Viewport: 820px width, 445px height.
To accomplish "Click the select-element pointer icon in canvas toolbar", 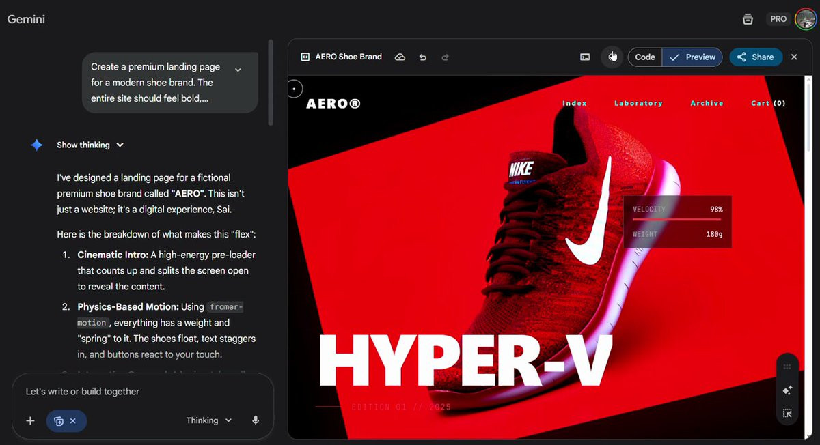I will [612, 57].
